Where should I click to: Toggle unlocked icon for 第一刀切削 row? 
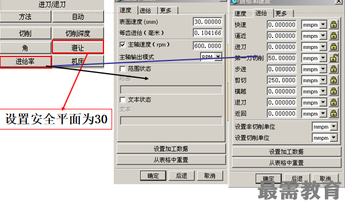(333, 58)
